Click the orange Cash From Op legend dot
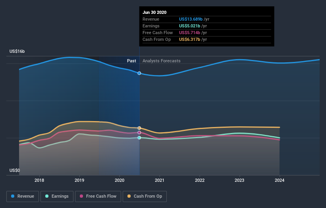Screen dimensions: 326x208 (129, 196)
